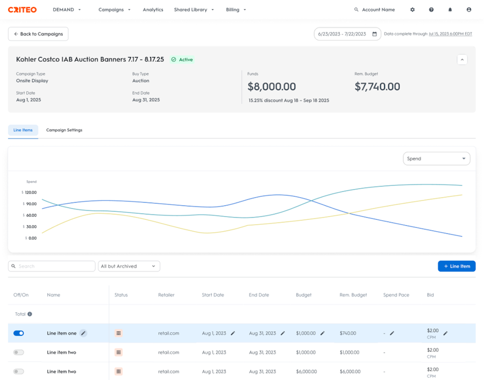Click Back to Campaigns button
The height and width of the screenshot is (380, 484).
(x=38, y=34)
